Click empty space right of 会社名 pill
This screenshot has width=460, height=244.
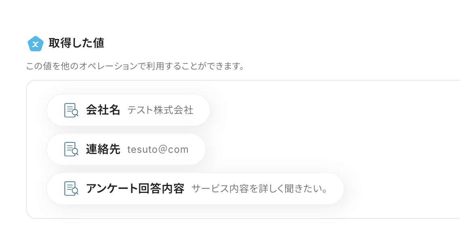coord(324,110)
